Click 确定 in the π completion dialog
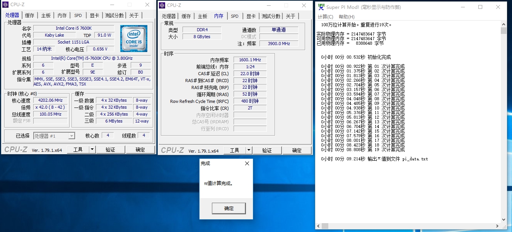The width and height of the screenshot is (512, 232). 229,208
